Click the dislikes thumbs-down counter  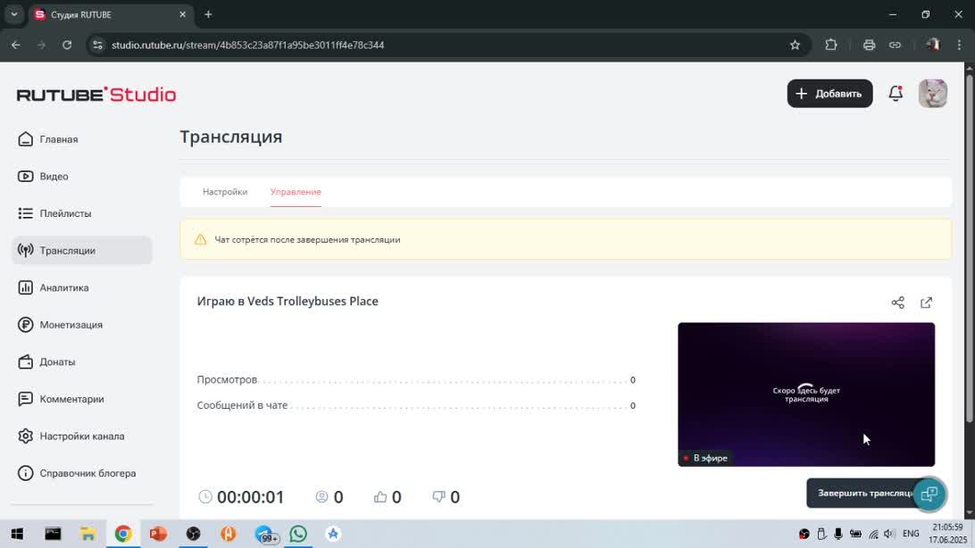point(446,497)
